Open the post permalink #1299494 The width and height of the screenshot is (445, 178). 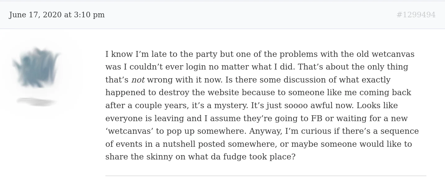click(x=416, y=15)
